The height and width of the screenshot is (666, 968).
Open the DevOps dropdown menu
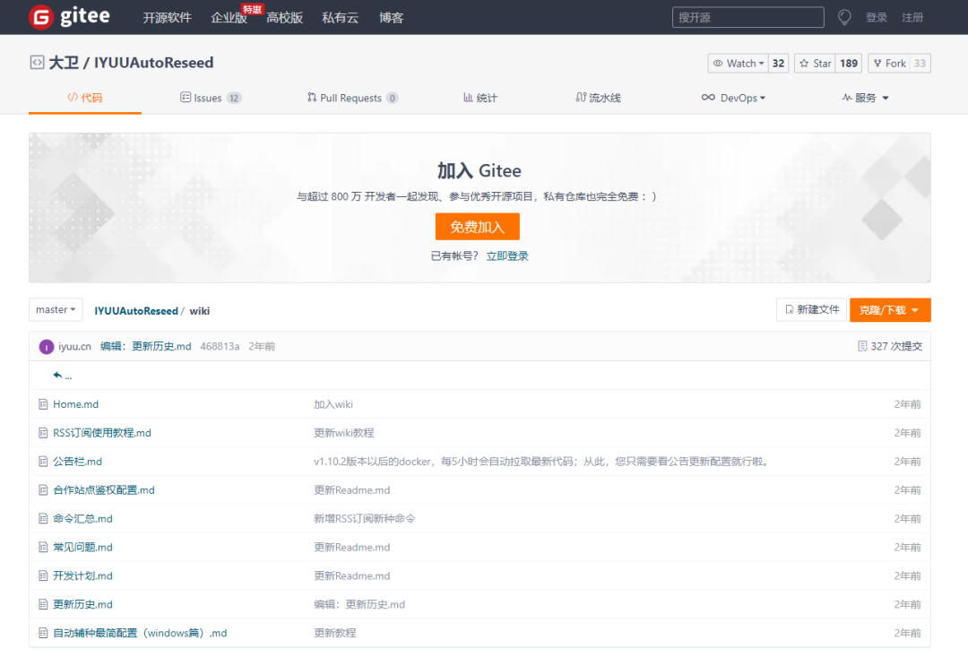733,98
